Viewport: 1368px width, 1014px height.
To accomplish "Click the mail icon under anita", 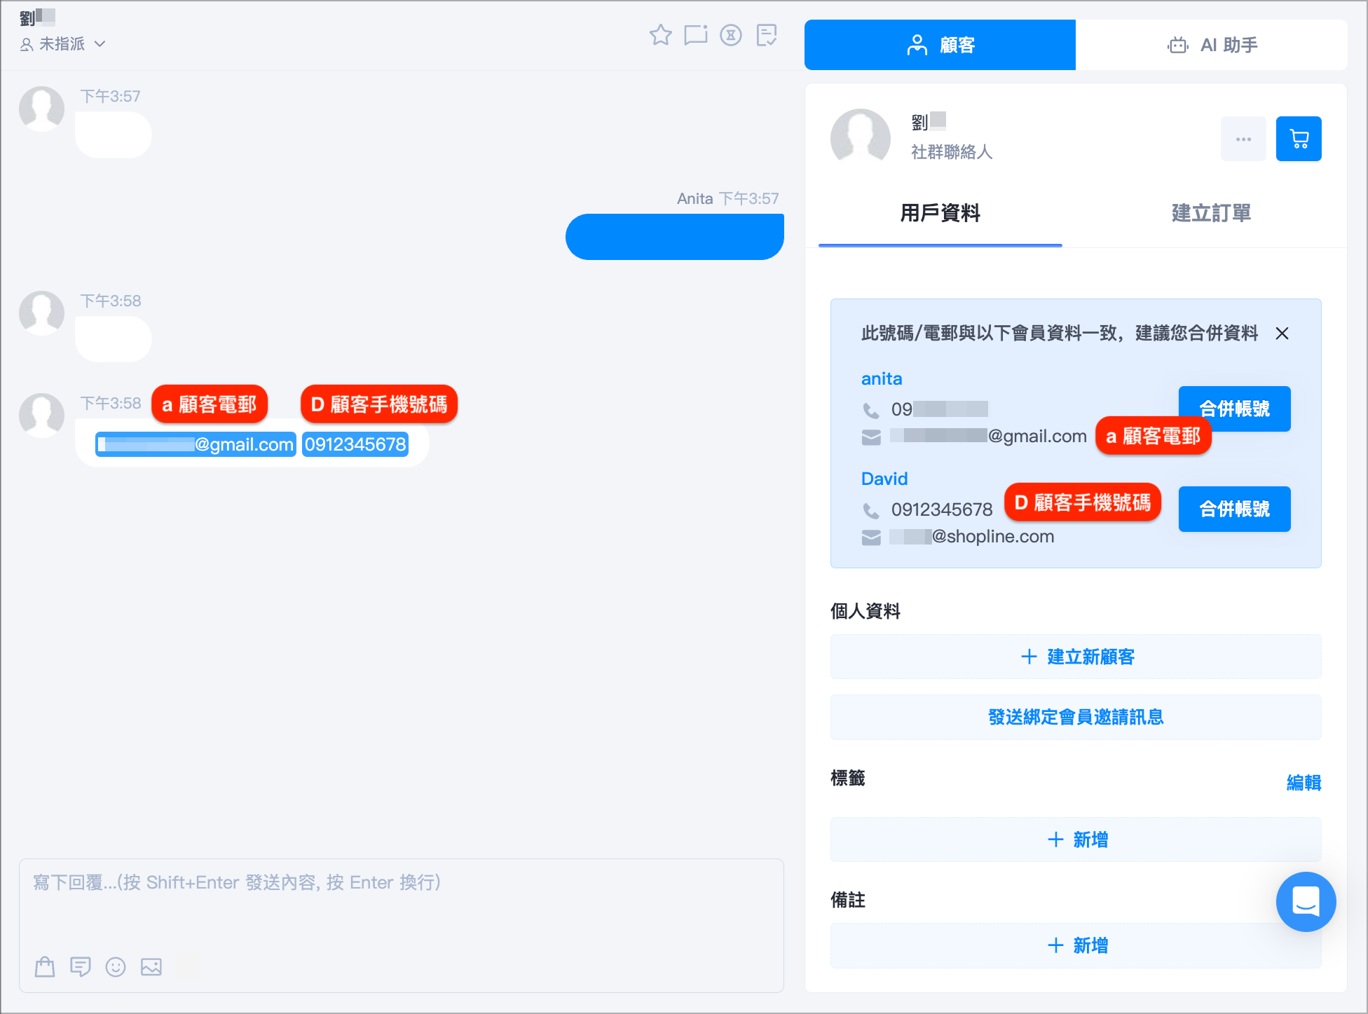I will [871, 437].
